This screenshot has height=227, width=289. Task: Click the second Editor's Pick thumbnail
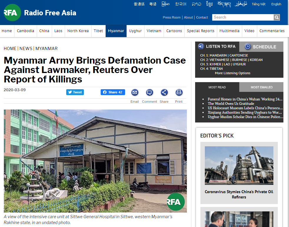click(x=239, y=219)
